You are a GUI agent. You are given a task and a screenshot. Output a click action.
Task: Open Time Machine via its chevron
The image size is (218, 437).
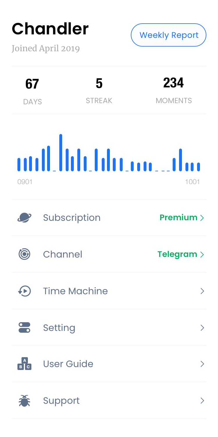202,291
